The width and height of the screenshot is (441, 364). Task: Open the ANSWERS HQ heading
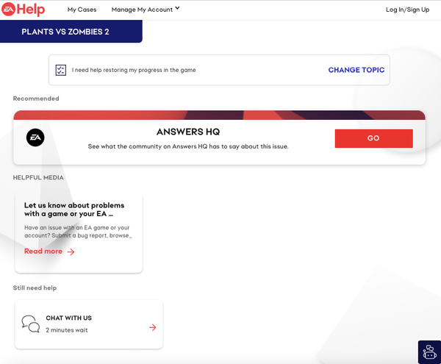(x=188, y=132)
